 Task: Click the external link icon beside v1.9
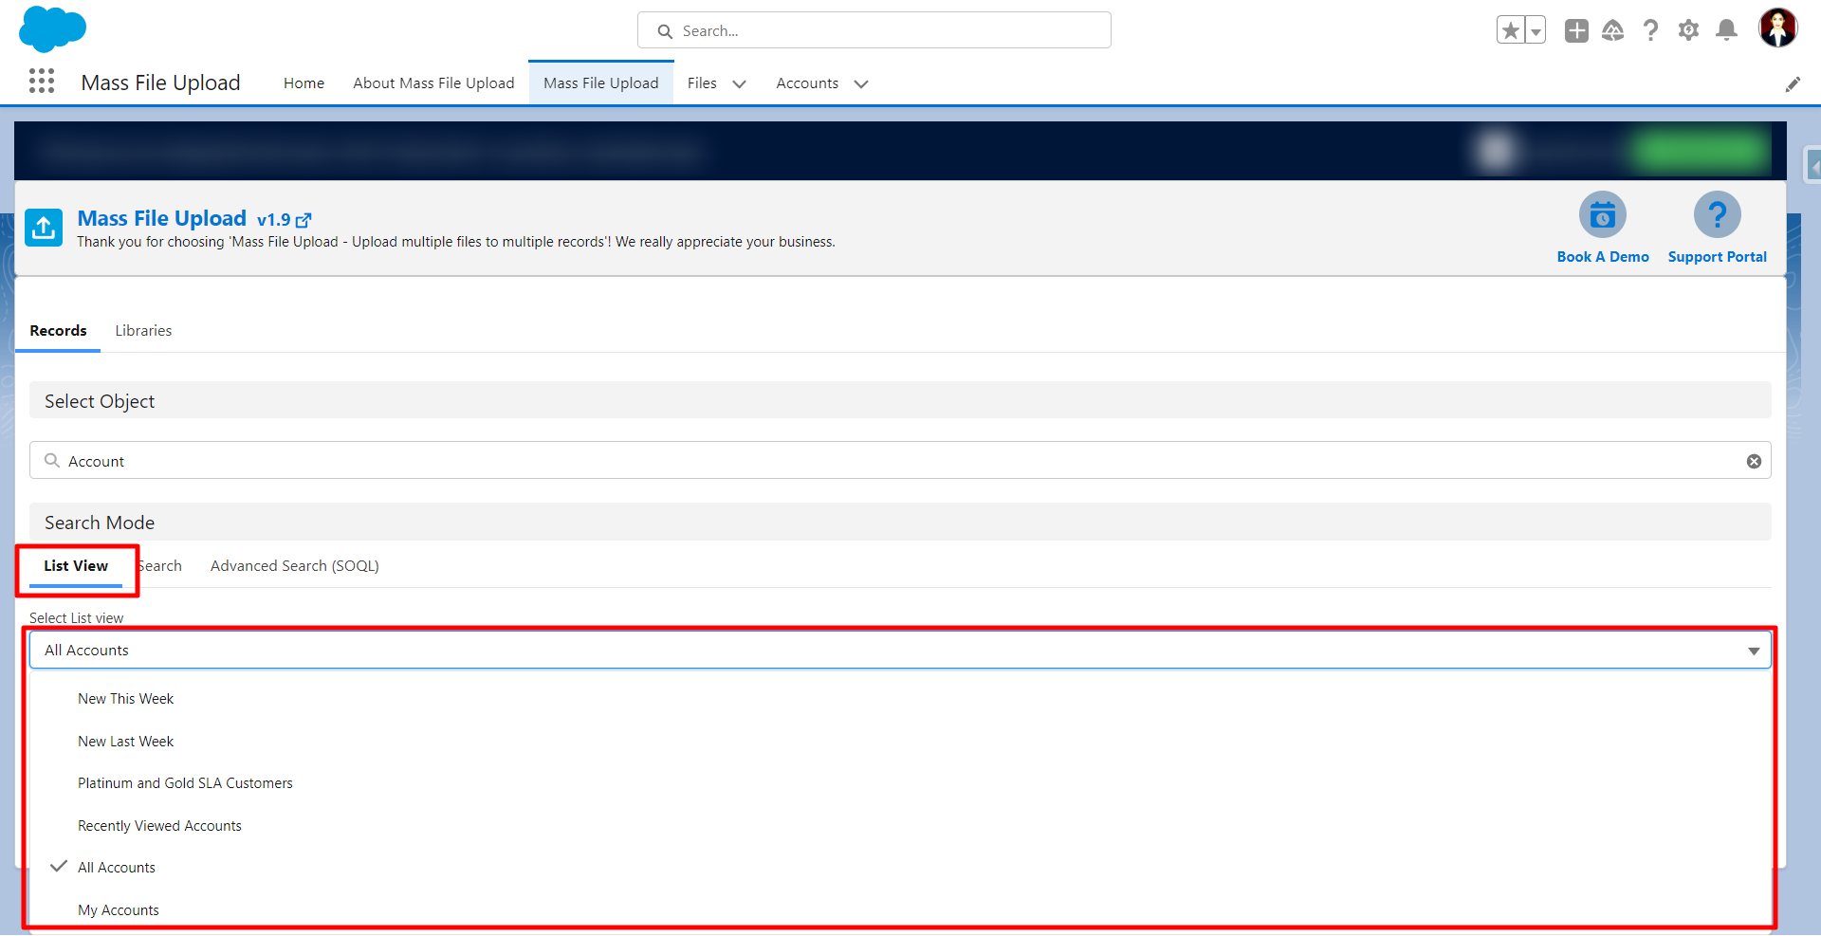(x=303, y=220)
